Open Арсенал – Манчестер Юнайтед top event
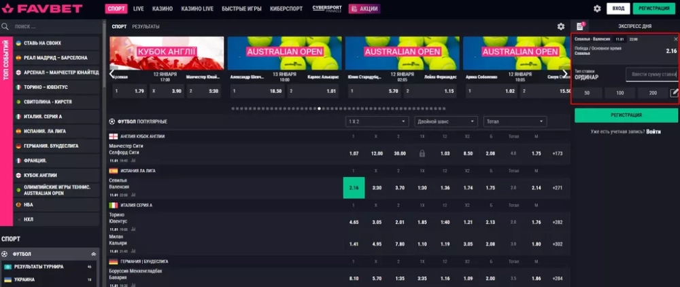680x287 pixels. pos(57,73)
